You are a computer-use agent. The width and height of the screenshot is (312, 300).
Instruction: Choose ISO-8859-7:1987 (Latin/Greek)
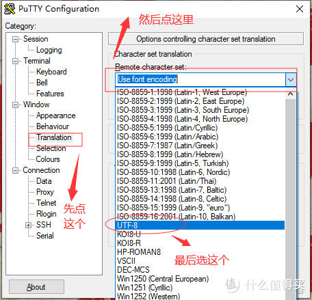coord(200,146)
